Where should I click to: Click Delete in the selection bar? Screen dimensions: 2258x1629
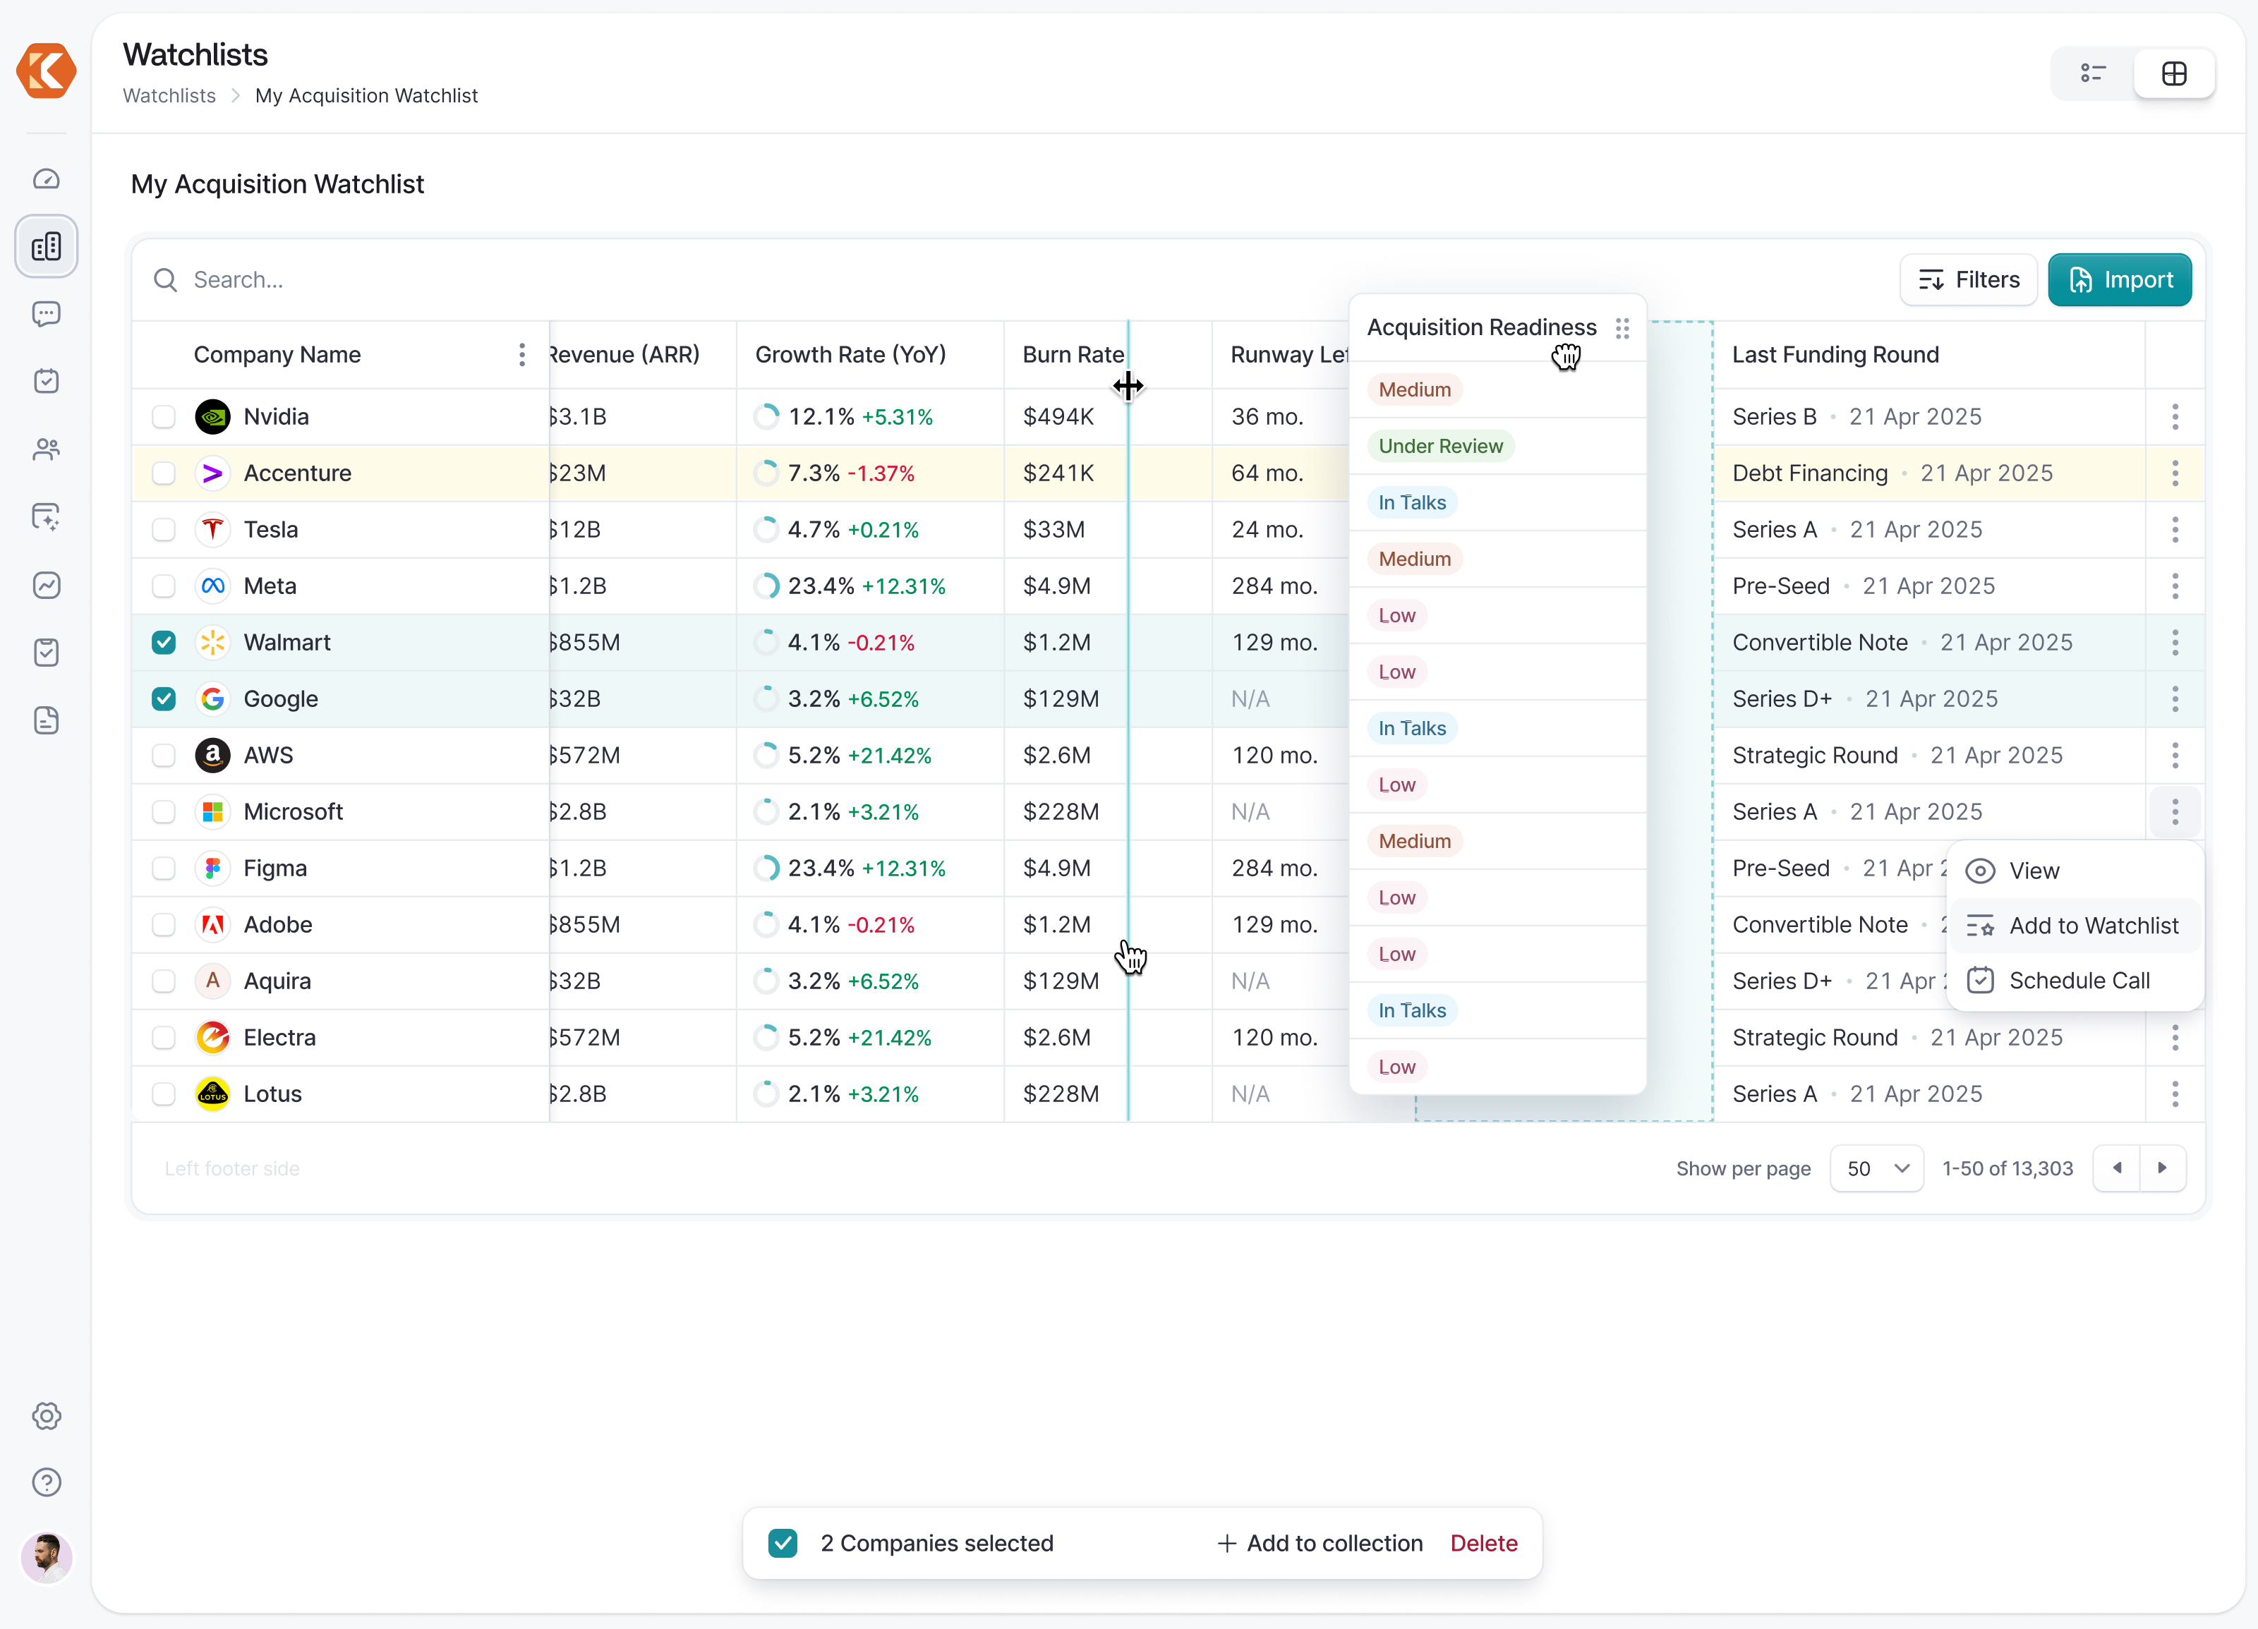click(1483, 1544)
